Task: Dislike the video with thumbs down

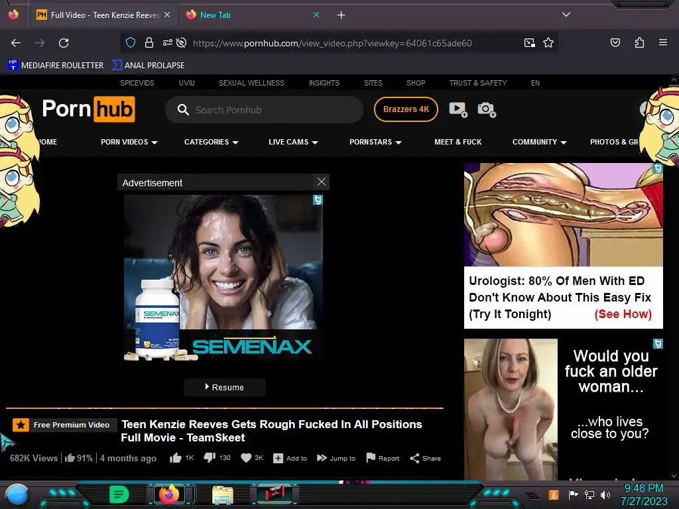Action: [210, 458]
